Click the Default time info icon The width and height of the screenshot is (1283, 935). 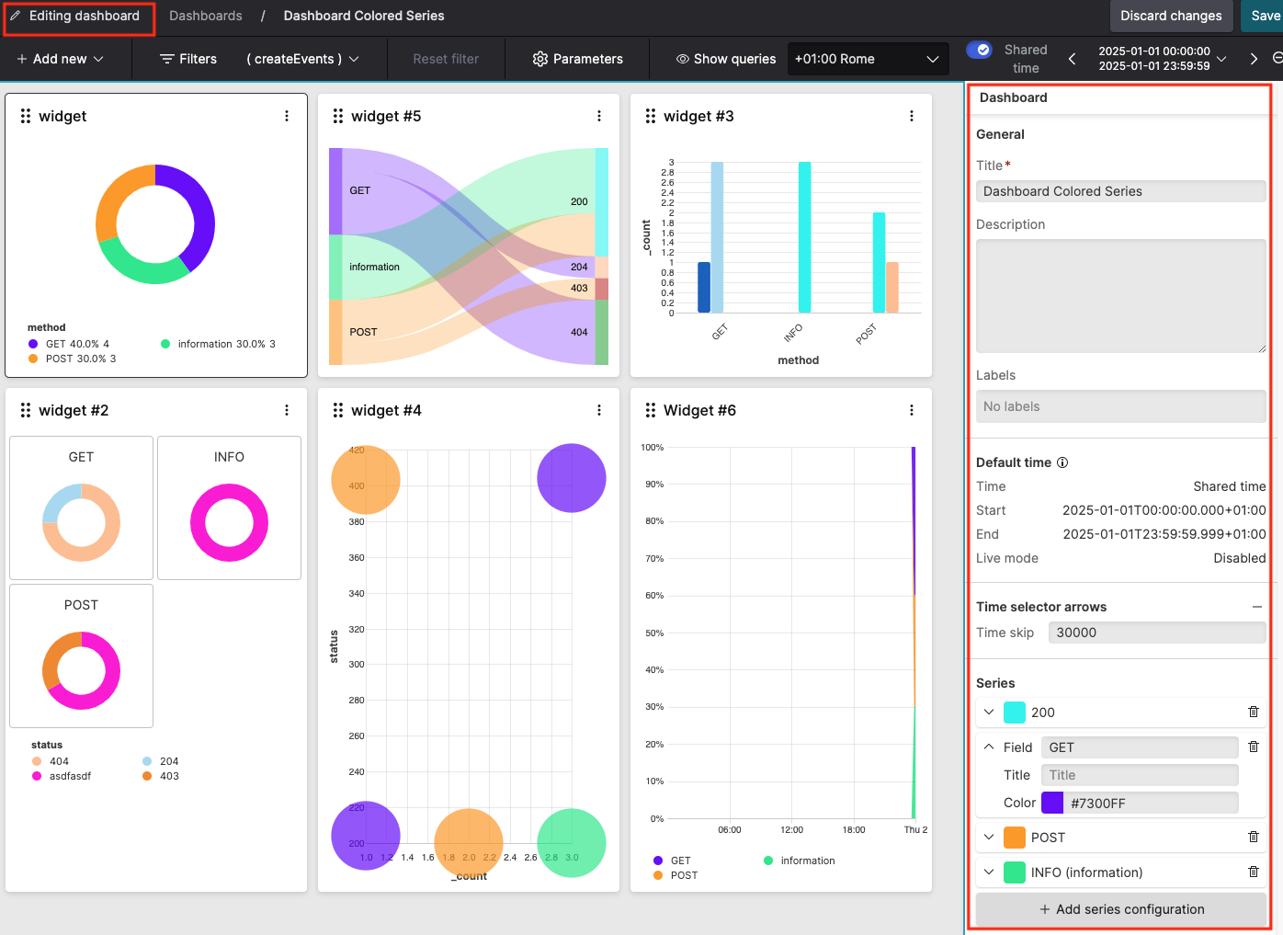[1062, 462]
